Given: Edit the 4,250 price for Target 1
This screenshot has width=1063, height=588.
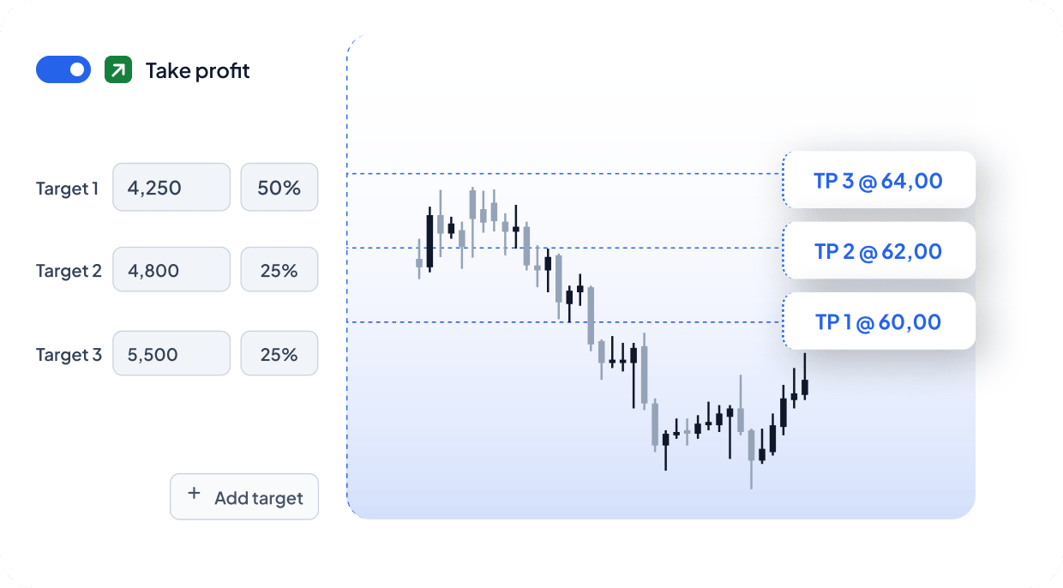Looking at the screenshot, I should pos(171,187).
